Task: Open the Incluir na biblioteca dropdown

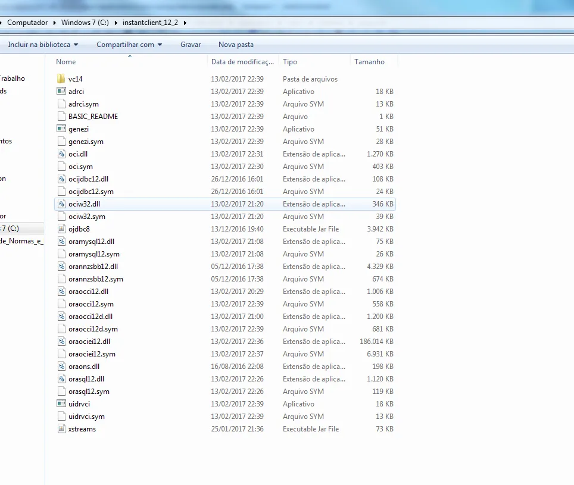Action: click(x=43, y=45)
